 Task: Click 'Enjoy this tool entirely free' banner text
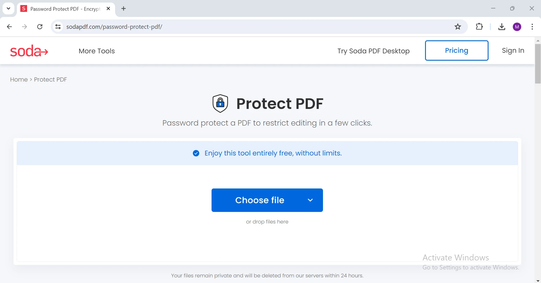point(273,153)
